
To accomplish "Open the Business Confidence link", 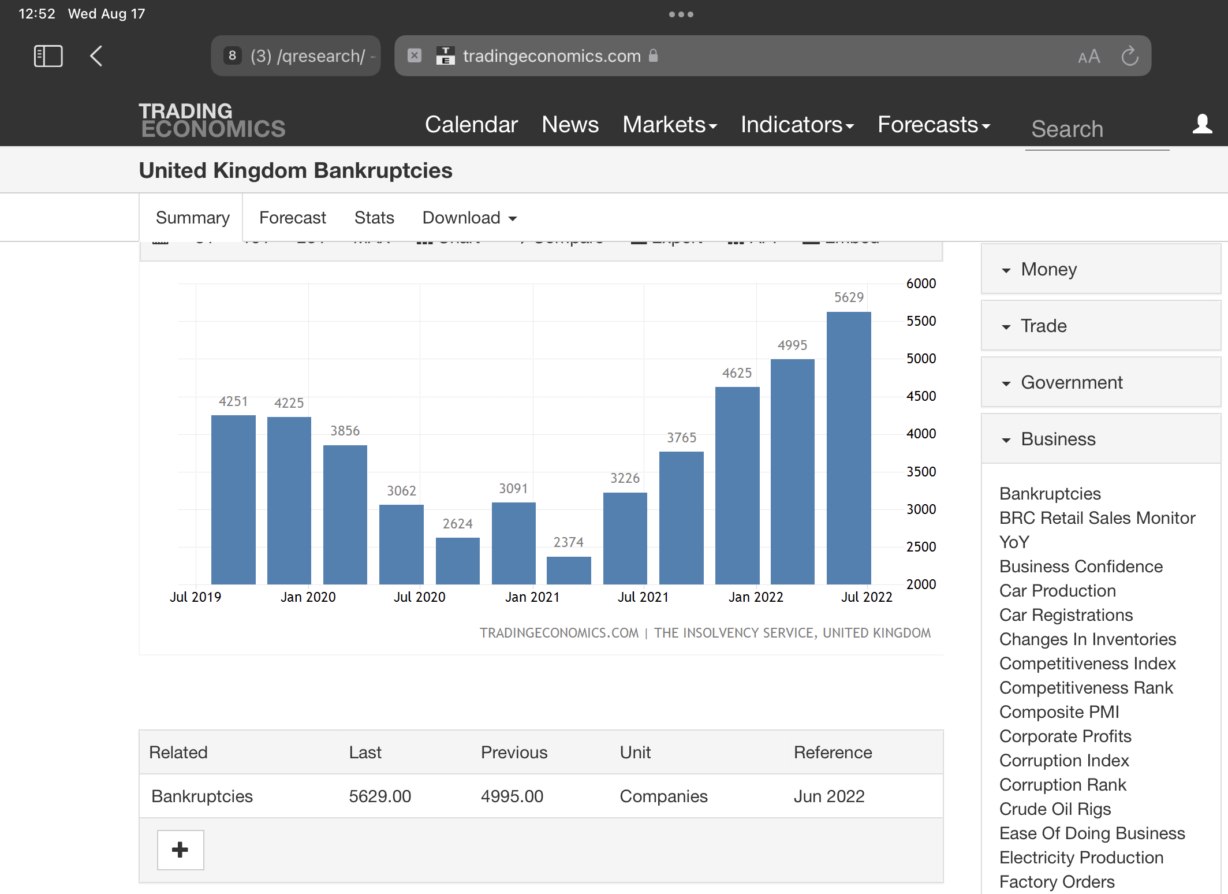I will click(x=1081, y=567).
